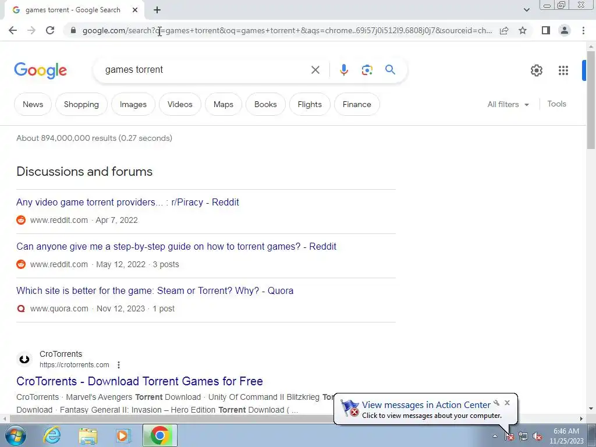Screen dimensions: 596x447
Task: Go back using the browser back arrow
Action: point(13,30)
